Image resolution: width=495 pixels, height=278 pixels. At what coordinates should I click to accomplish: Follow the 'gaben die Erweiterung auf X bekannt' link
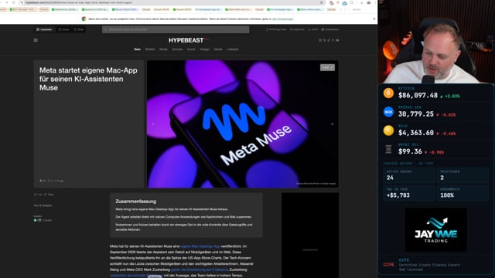click(200, 270)
